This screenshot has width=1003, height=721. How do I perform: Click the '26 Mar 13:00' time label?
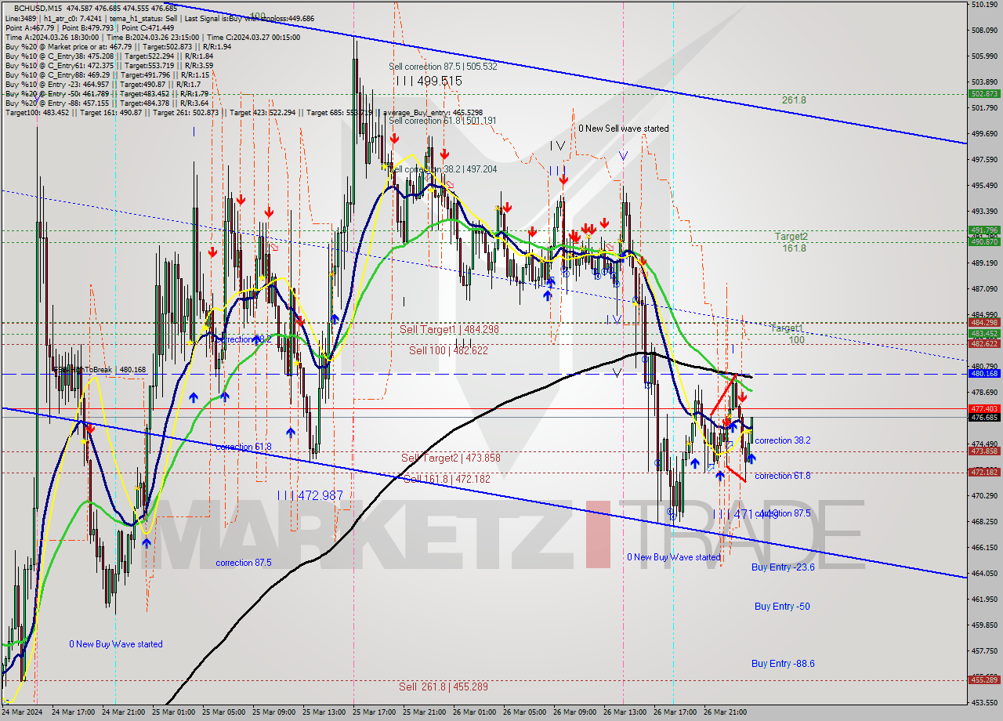(625, 712)
